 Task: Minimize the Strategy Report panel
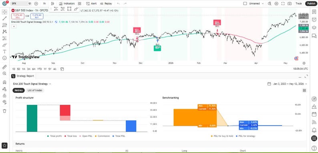(300, 77)
